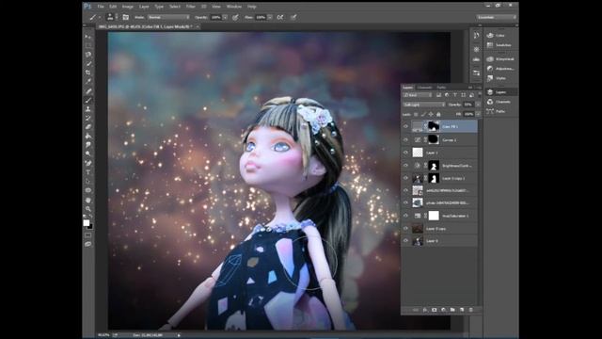602x339 pixels.
Task: Select the Clone Stamp tool
Action: [x=88, y=109]
